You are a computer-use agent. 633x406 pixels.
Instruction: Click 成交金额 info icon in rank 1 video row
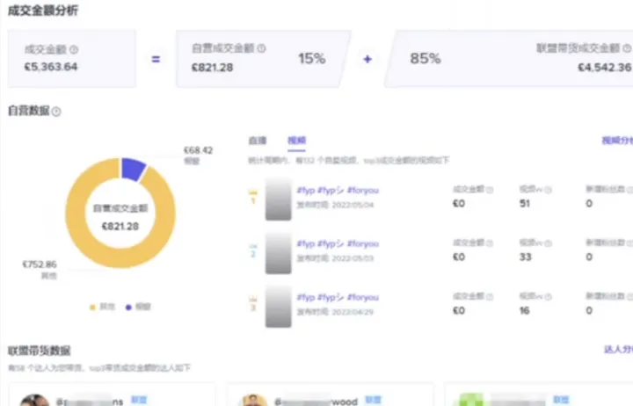[490, 190]
